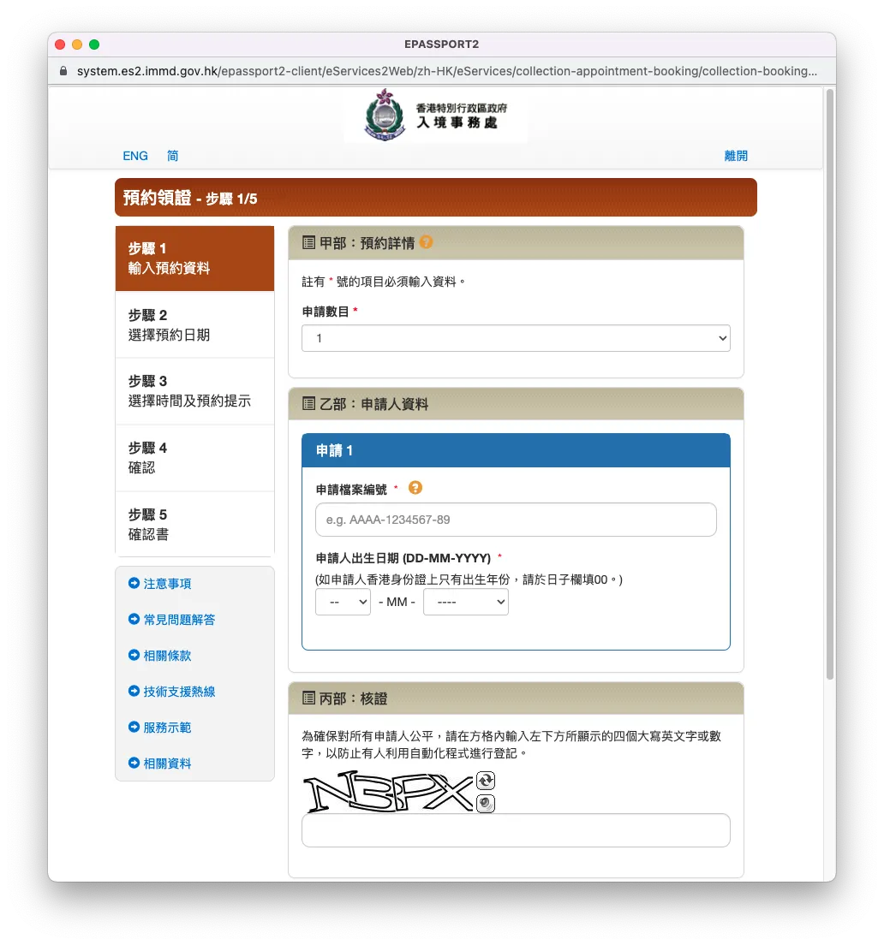Maximize the EPASSPORT2 window
Screen dimensions: 884x945
[x=94, y=45]
